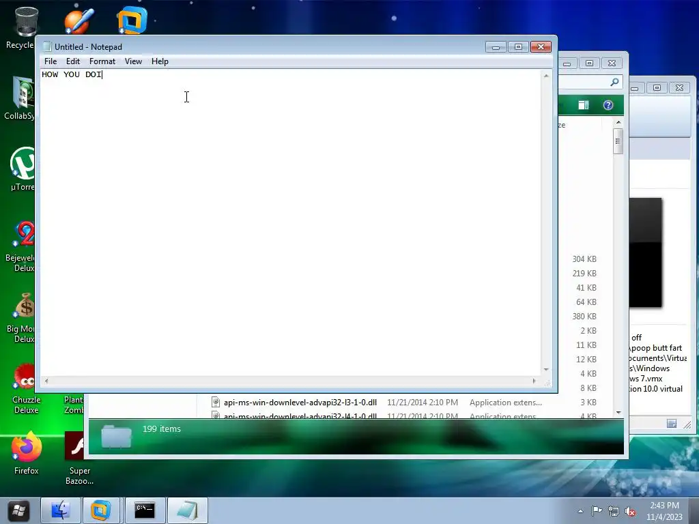699x524 pixels.
Task: Open the File menu in Notepad
Action: pyautogui.click(x=51, y=61)
